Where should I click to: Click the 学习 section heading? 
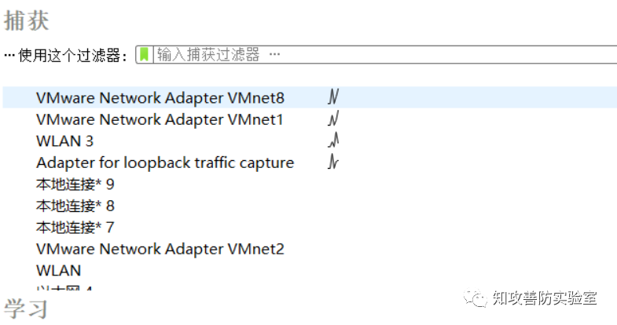click(x=26, y=309)
